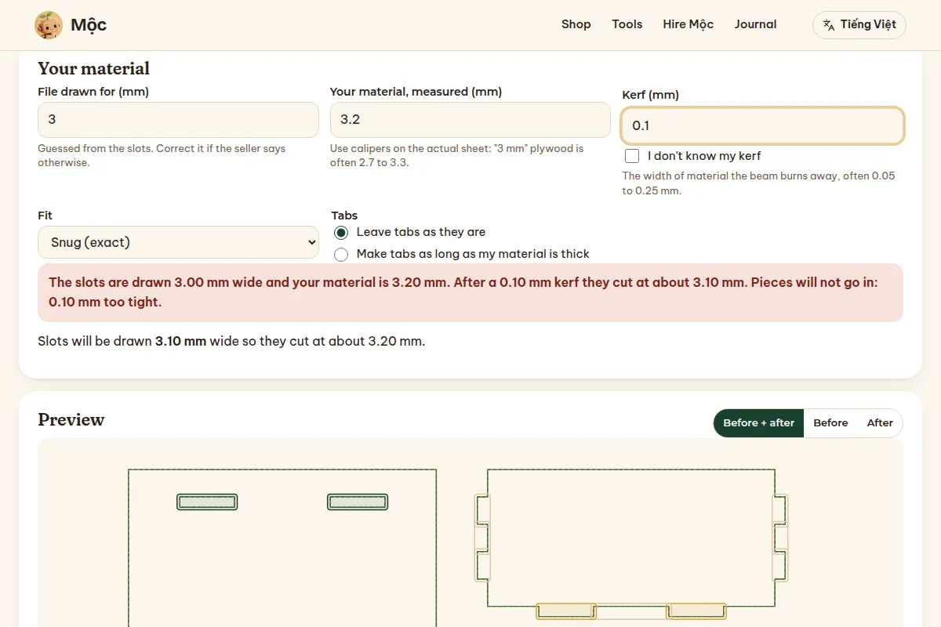This screenshot has width=941, height=627.
Task: Click the translate icon beside Tiếng Việt
Action: (829, 25)
